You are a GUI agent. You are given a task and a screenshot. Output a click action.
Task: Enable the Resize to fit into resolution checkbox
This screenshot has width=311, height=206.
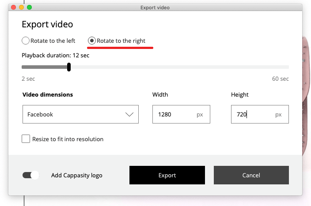(26, 139)
